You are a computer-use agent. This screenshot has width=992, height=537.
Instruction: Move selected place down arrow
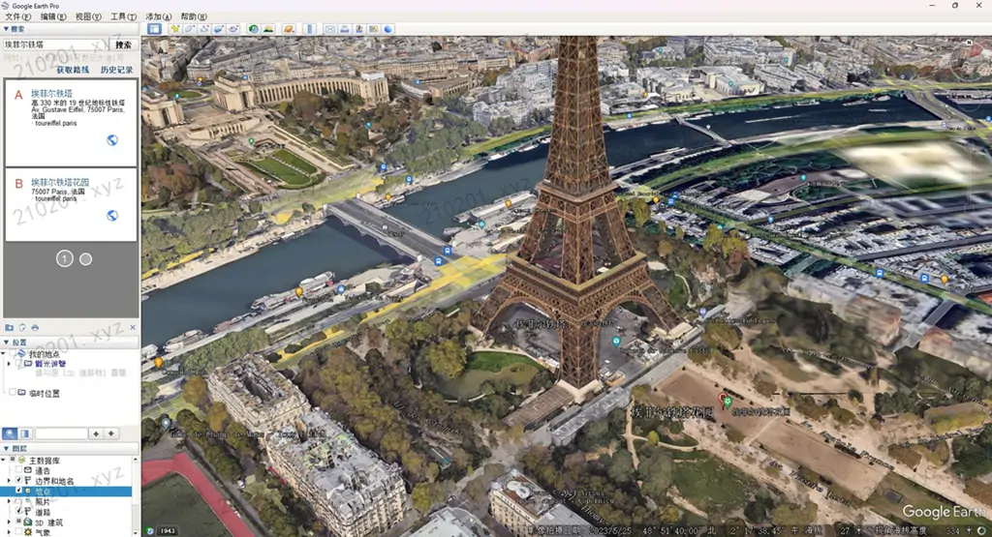pyautogui.click(x=110, y=433)
